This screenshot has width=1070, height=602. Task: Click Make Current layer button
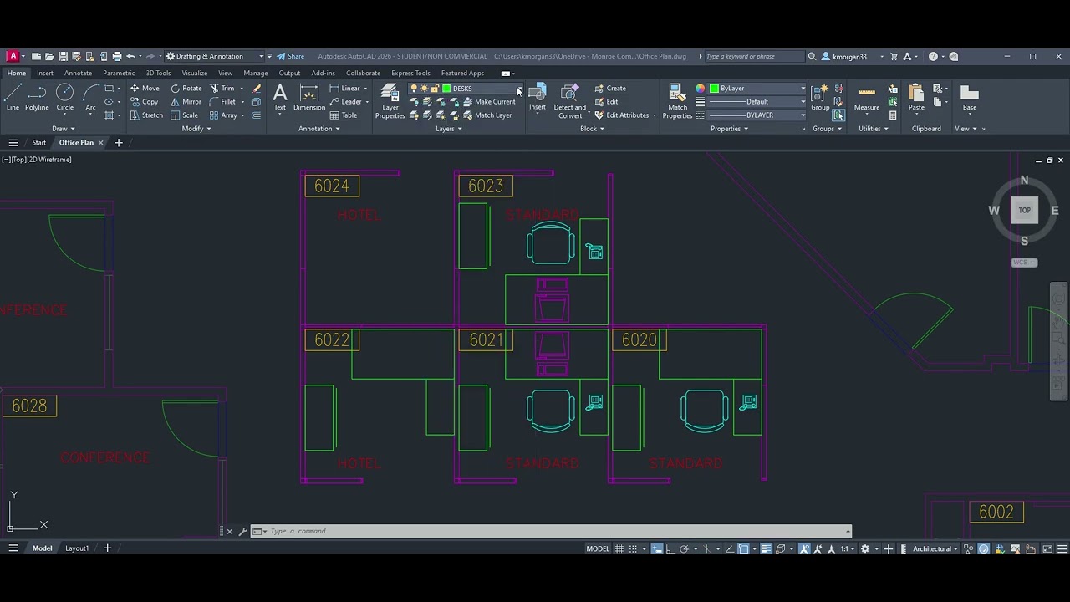[x=489, y=102]
